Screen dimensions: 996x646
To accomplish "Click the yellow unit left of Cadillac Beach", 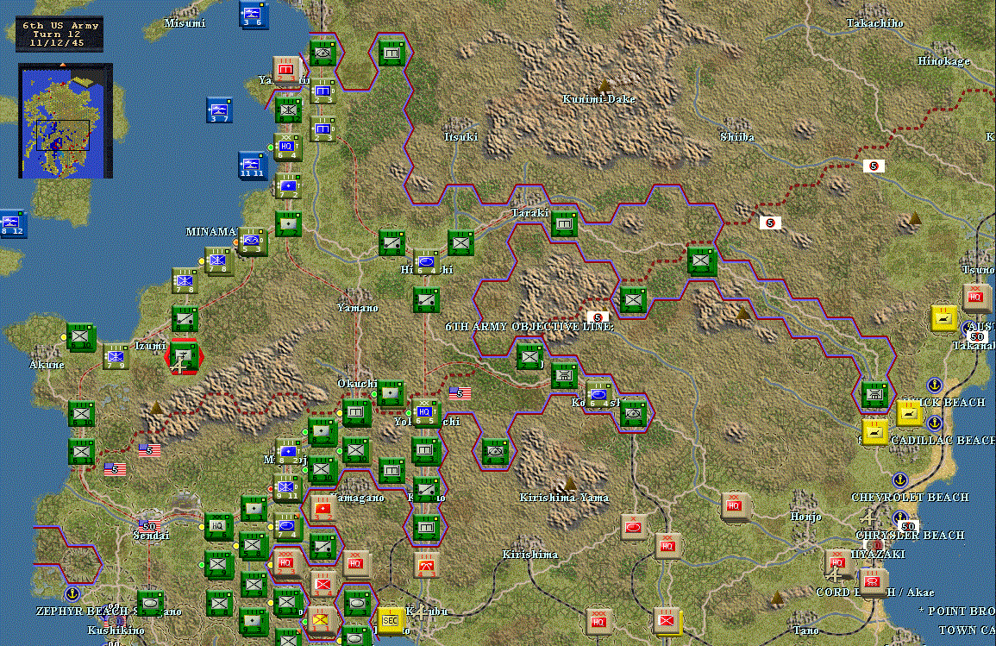I will click(x=874, y=432).
